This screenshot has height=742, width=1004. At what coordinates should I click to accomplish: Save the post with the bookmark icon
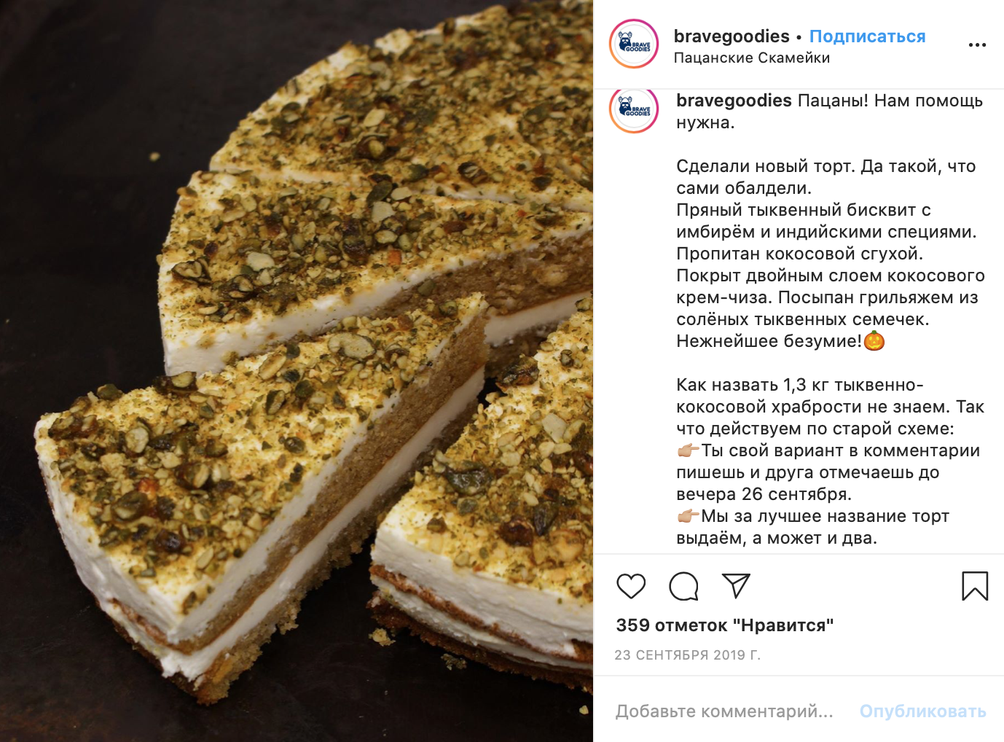[x=975, y=586]
